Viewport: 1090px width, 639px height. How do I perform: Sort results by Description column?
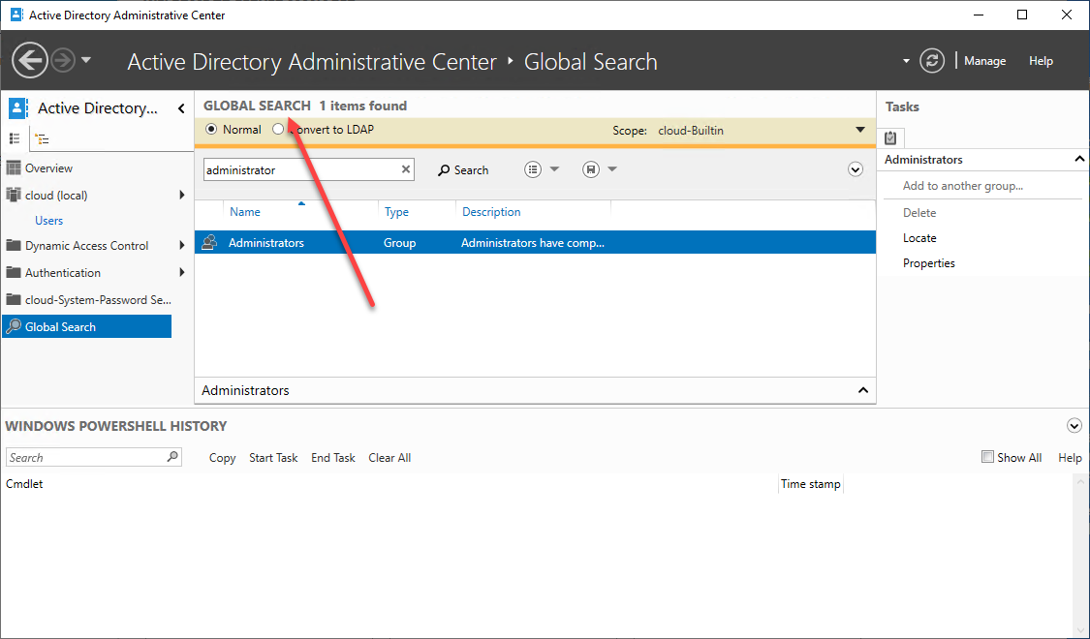point(491,212)
